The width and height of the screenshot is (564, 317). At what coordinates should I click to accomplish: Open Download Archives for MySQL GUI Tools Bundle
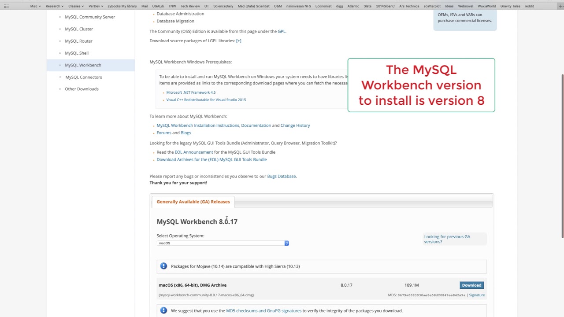[211, 159]
